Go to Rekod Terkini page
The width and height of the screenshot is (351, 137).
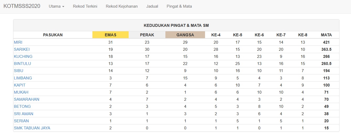[x=85, y=6]
